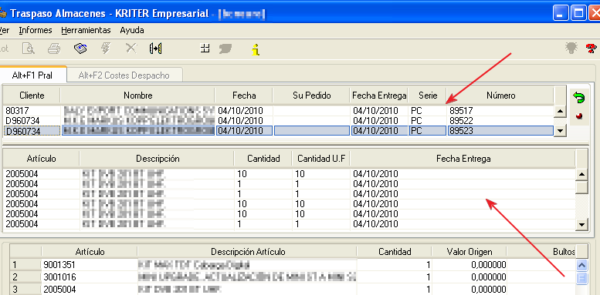
Task: Click down arrow of orders list scrollbar
Action: click(560, 130)
